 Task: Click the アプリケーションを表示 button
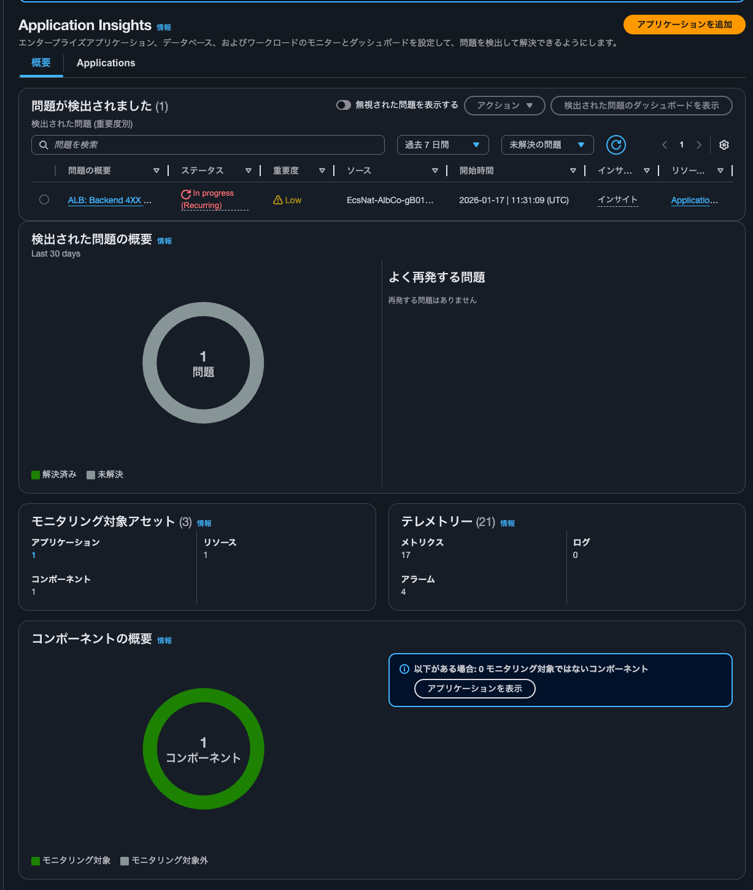coord(474,689)
